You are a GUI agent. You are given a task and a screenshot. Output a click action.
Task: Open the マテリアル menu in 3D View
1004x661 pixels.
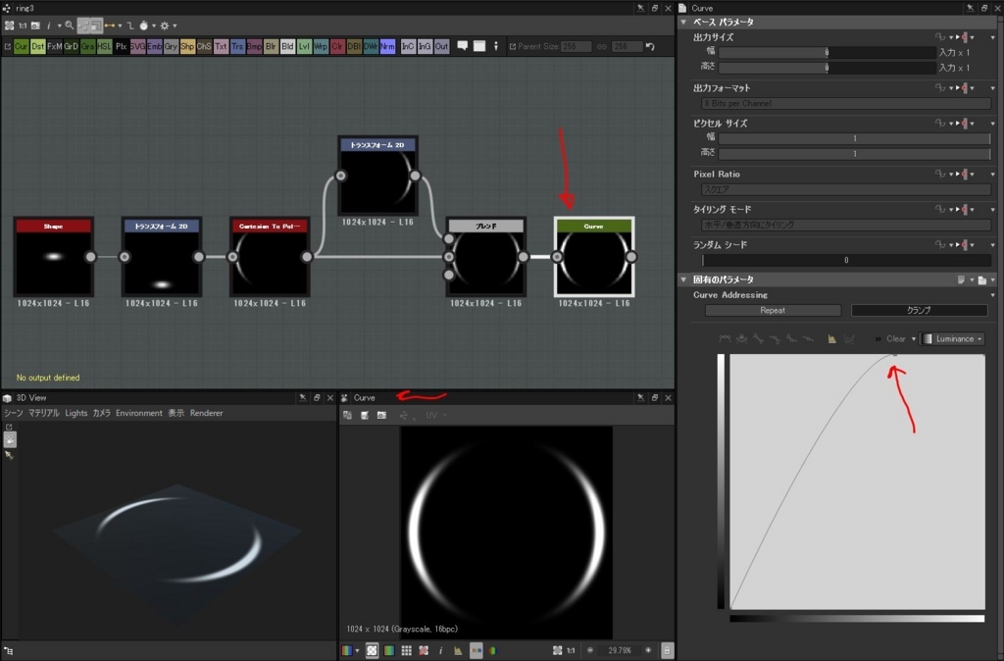tap(43, 413)
